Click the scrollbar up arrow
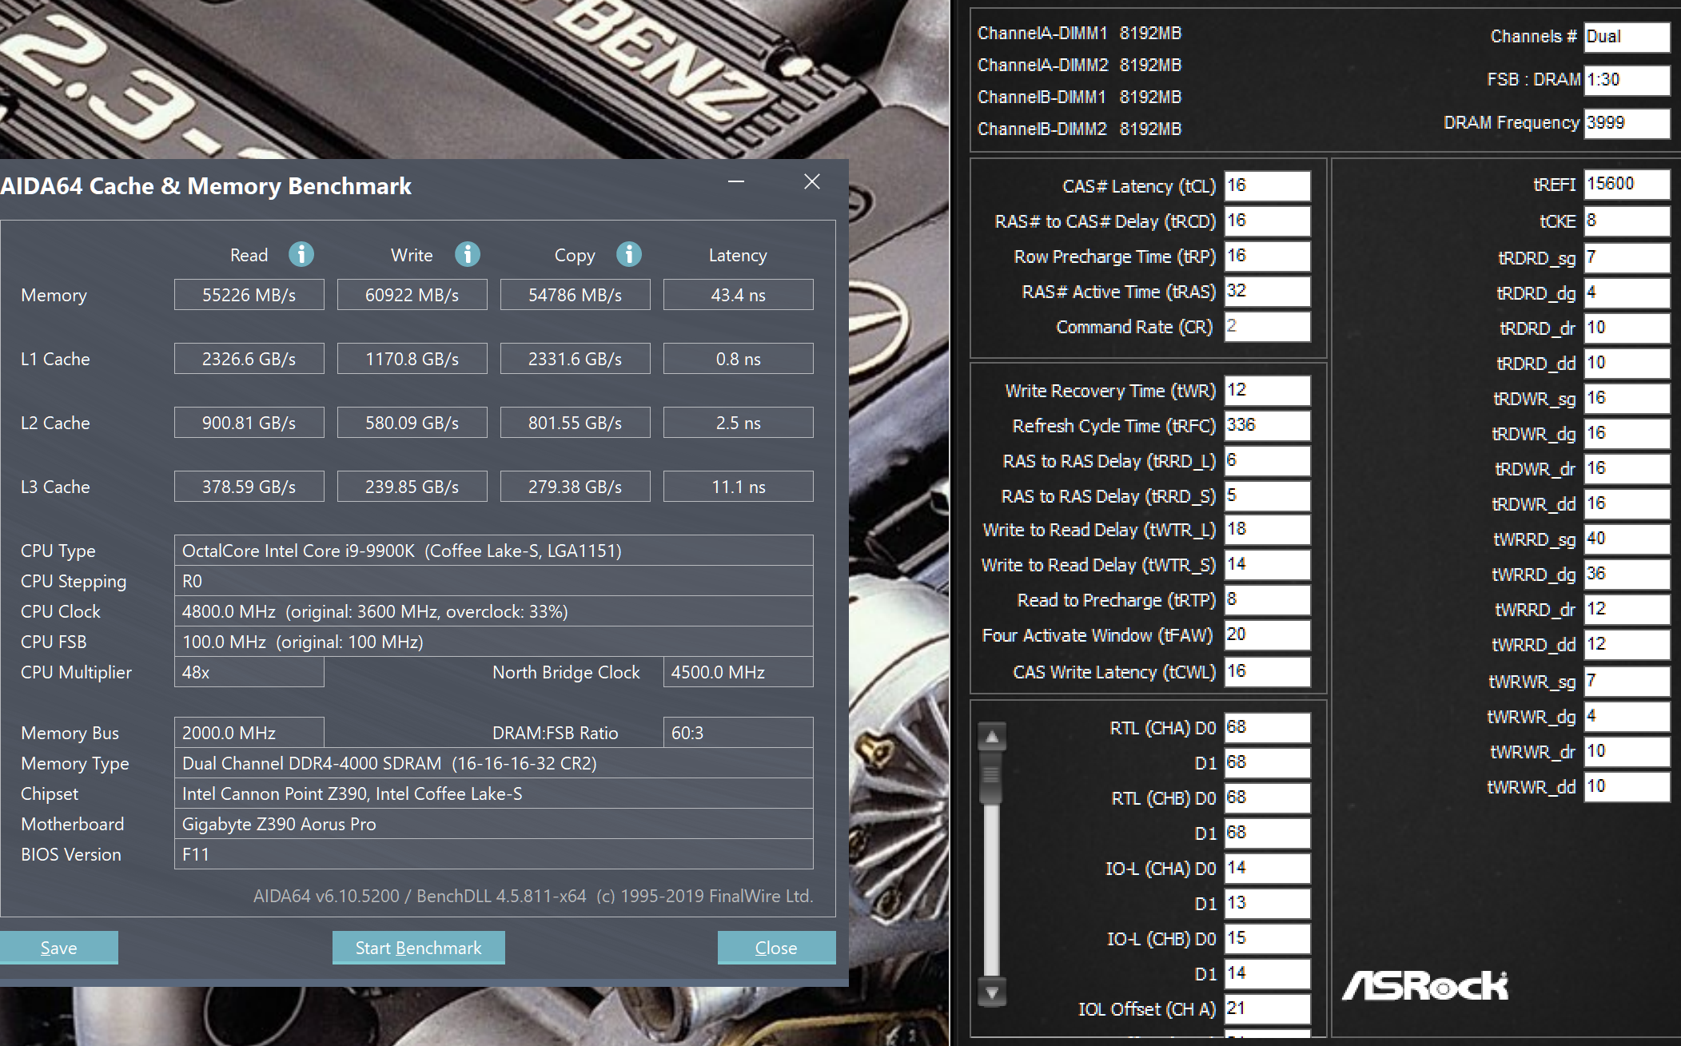The height and width of the screenshot is (1046, 1681). coord(992,737)
